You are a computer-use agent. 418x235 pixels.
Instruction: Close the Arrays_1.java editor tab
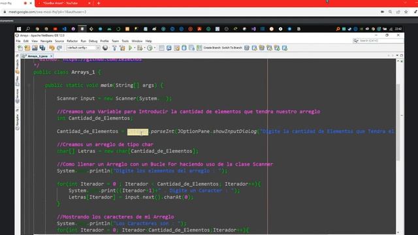51,56
